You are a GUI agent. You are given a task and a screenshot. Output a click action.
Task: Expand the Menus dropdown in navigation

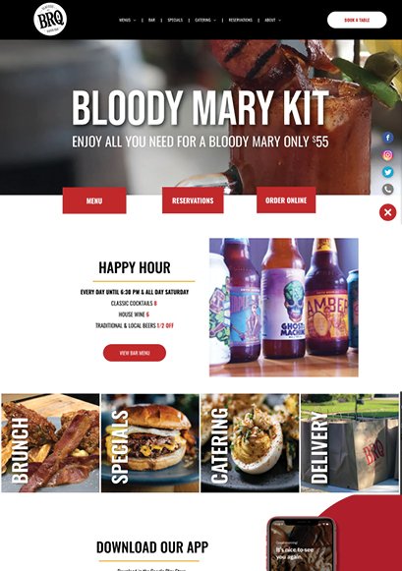click(127, 20)
